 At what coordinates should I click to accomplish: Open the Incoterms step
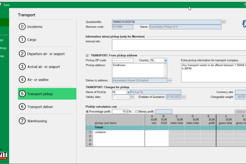click(31, 27)
